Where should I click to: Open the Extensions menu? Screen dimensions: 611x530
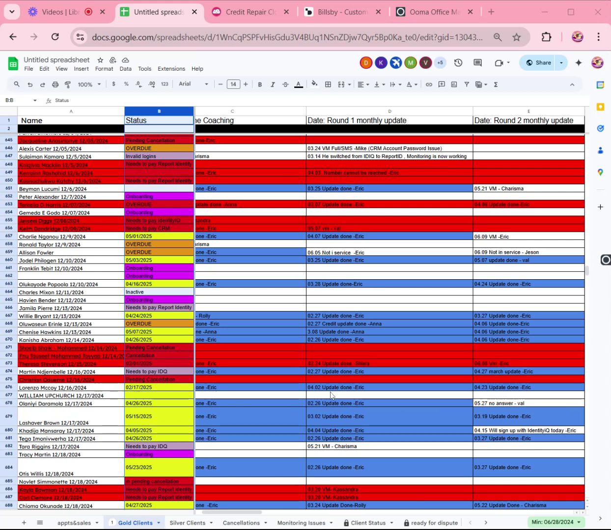(171, 69)
